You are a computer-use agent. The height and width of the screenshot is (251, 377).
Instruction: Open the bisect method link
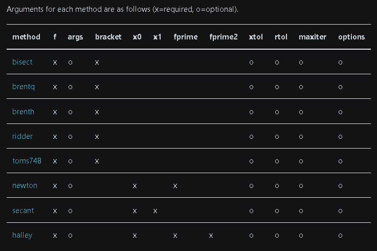23,62
